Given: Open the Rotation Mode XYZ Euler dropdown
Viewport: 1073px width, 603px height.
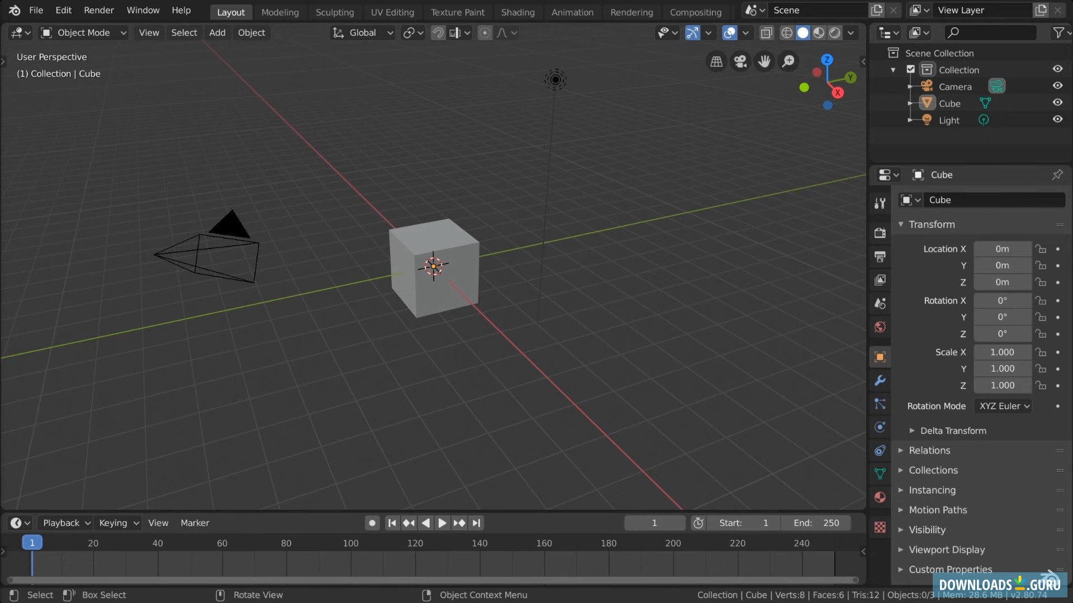Looking at the screenshot, I should tap(1004, 406).
